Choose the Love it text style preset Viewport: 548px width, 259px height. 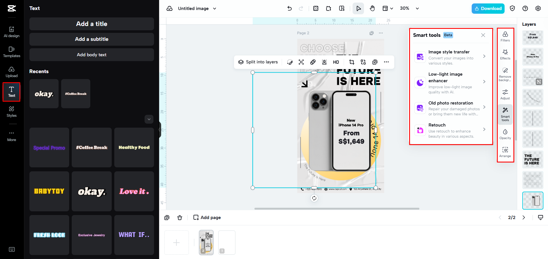click(134, 191)
